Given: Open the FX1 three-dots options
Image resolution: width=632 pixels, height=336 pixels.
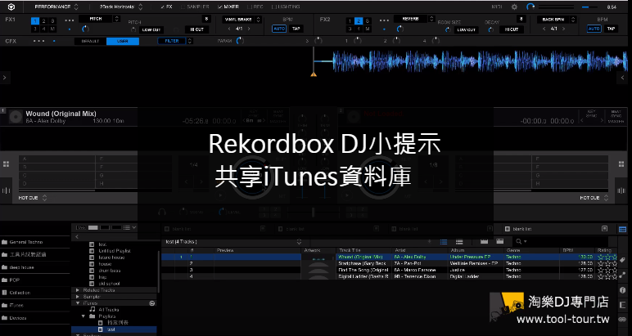Looking at the screenshot, I should pyautogui.click(x=70, y=20).
